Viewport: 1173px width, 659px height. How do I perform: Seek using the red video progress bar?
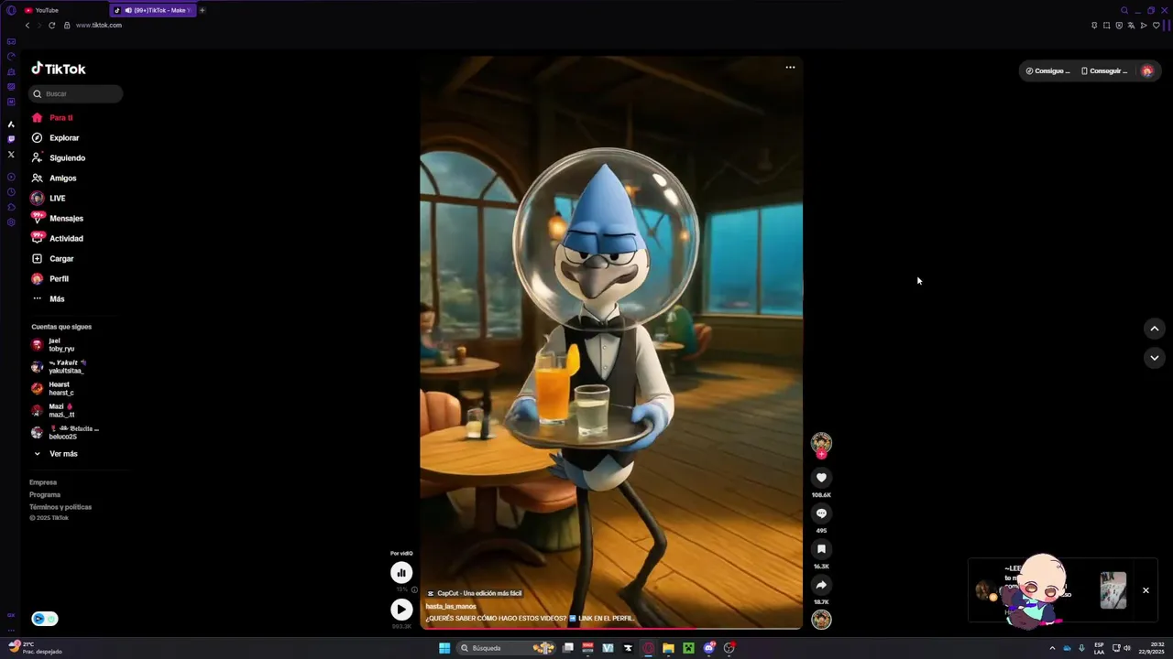coord(611,629)
